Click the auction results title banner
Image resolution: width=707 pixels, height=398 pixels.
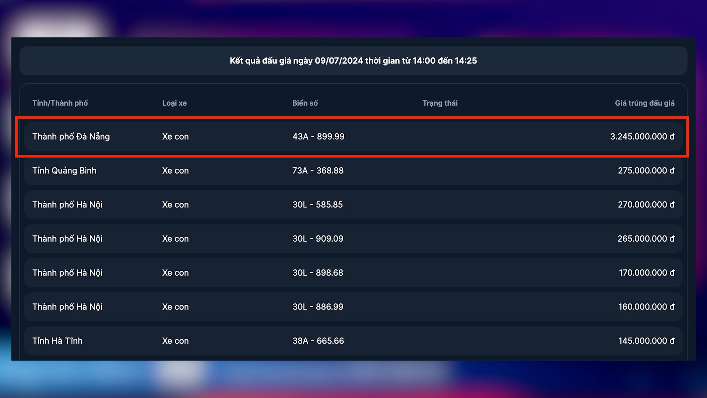pyautogui.click(x=353, y=61)
